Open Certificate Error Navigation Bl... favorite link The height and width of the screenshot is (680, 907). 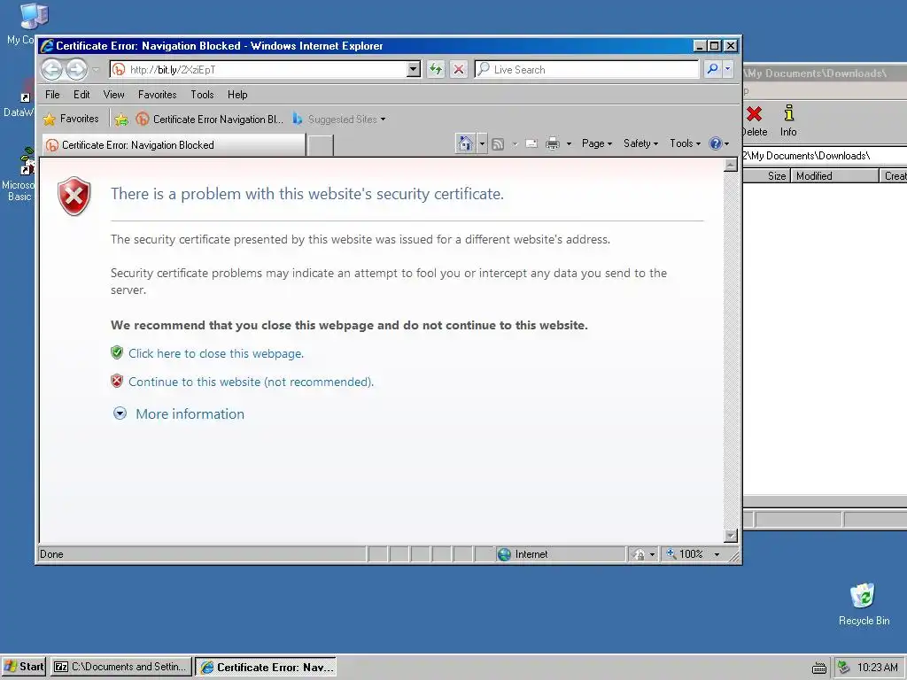click(209, 120)
